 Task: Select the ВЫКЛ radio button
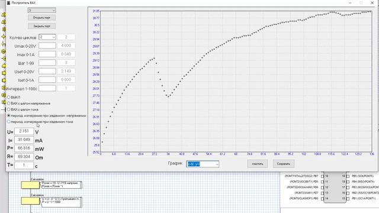coord(9,97)
